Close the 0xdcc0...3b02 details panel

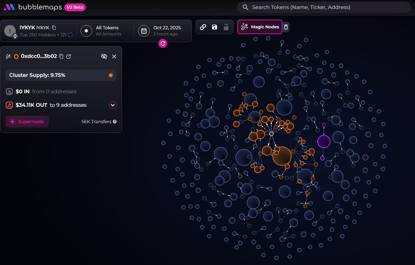click(114, 56)
